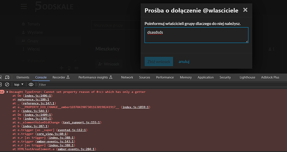Viewport: 287px width, 152px height.
Task: Click the mobile view icon in sidebar footer
Action: tap(69, 68)
